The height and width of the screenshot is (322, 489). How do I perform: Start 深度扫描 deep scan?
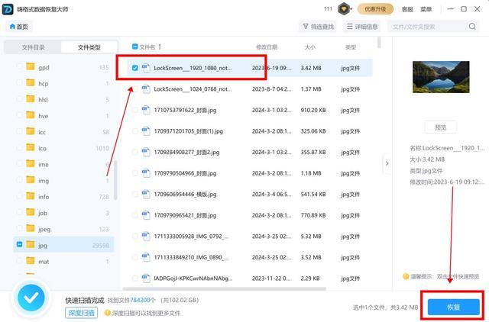coord(81,313)
